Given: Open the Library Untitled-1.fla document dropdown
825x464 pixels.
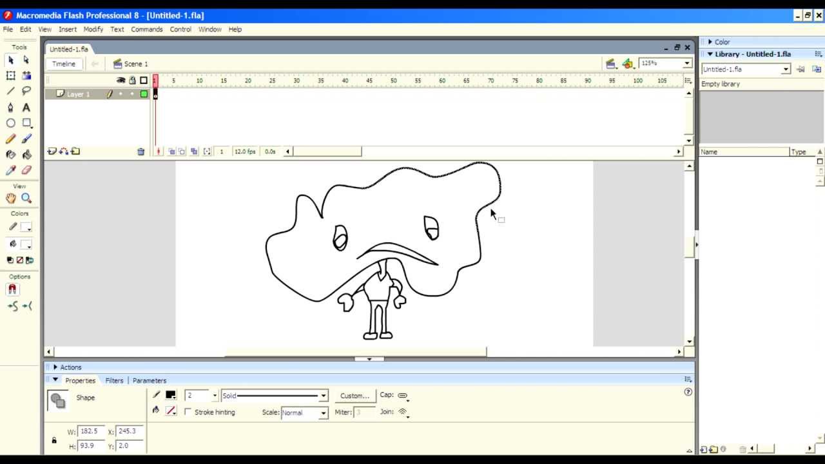Looking at the screenshot, I should (786, 69).
